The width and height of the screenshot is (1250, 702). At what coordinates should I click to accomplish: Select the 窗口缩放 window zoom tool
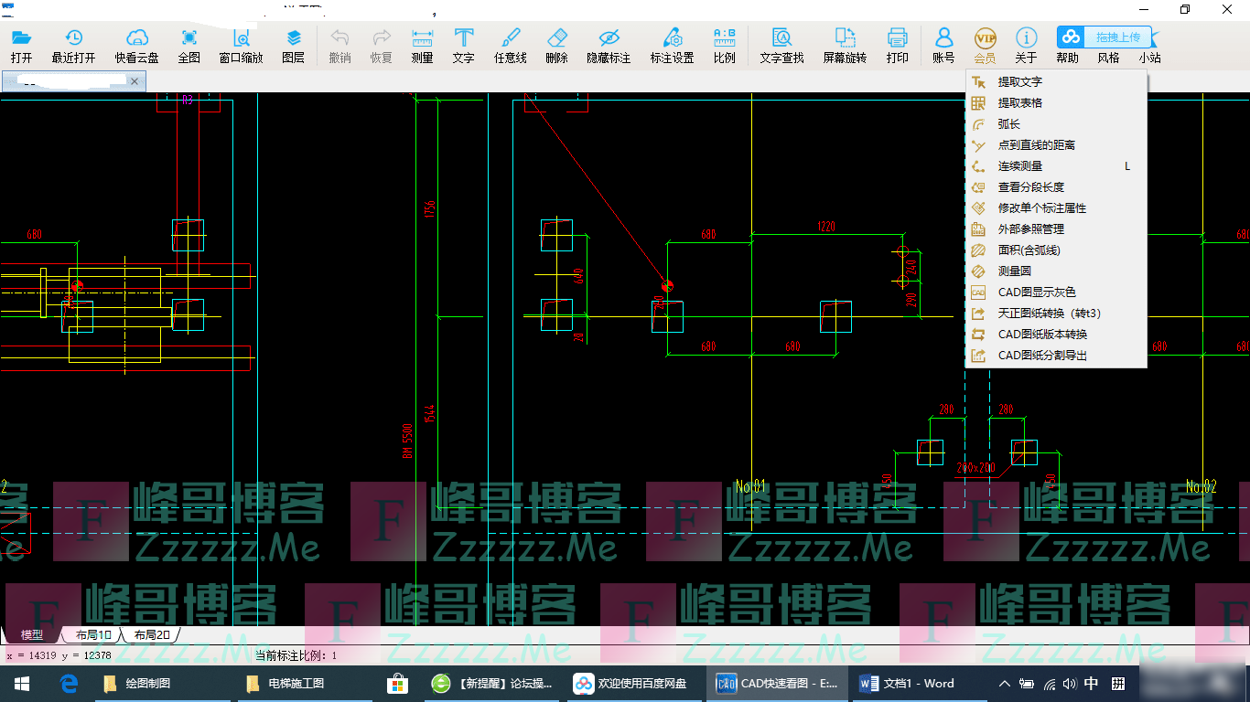point(241,45)
